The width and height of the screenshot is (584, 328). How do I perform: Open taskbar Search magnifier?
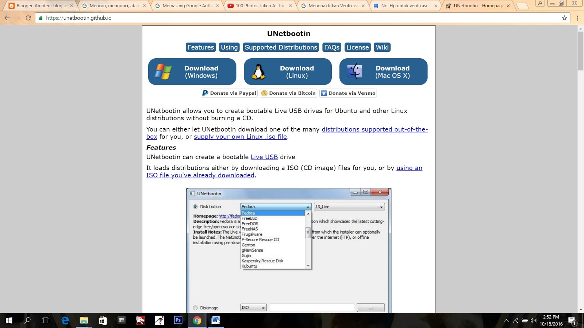pos(27,320)
